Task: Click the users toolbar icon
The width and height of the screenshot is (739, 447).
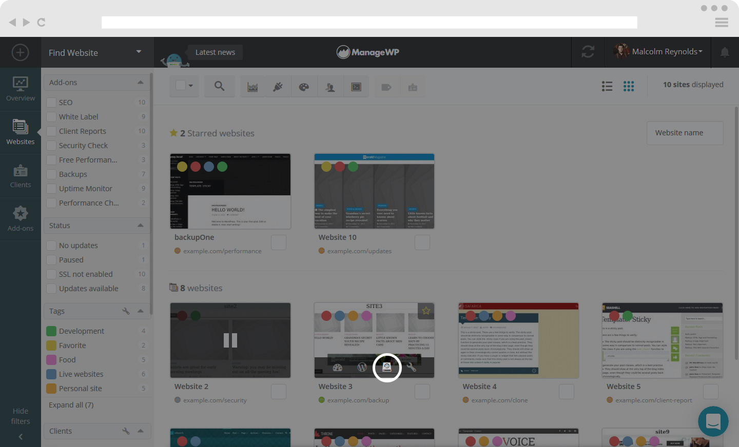Action: click(330, 87)
